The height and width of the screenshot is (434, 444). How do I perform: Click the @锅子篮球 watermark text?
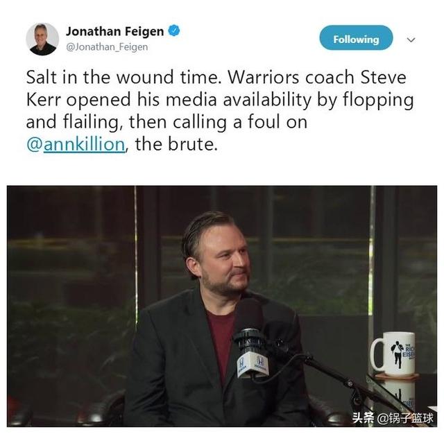click(405, 418)
